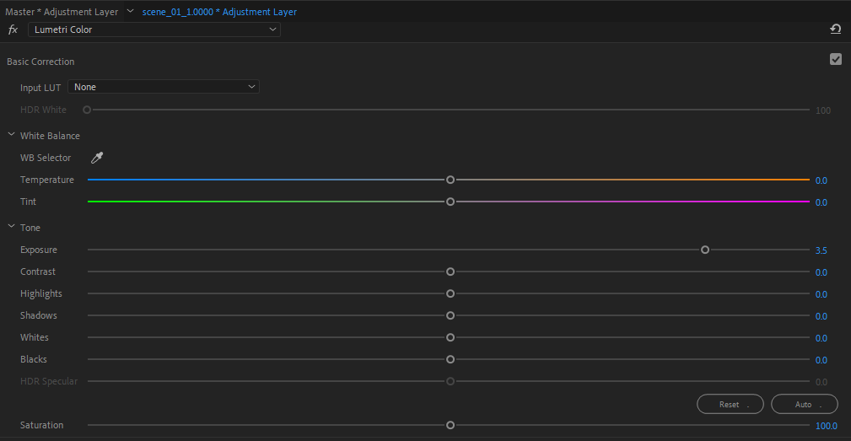Click the Temperature slider handle
This screenshot has width=851, height=441.
[x=450, y=180]
